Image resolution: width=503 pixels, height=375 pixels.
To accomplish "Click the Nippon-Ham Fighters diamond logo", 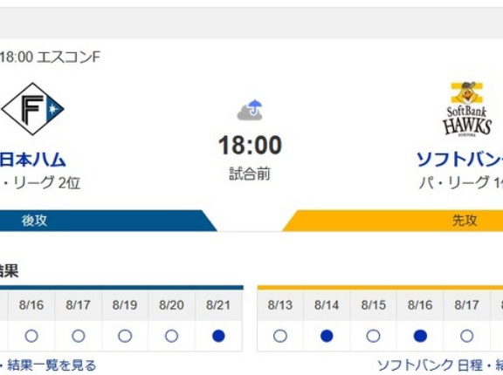I will coord(32,109).
